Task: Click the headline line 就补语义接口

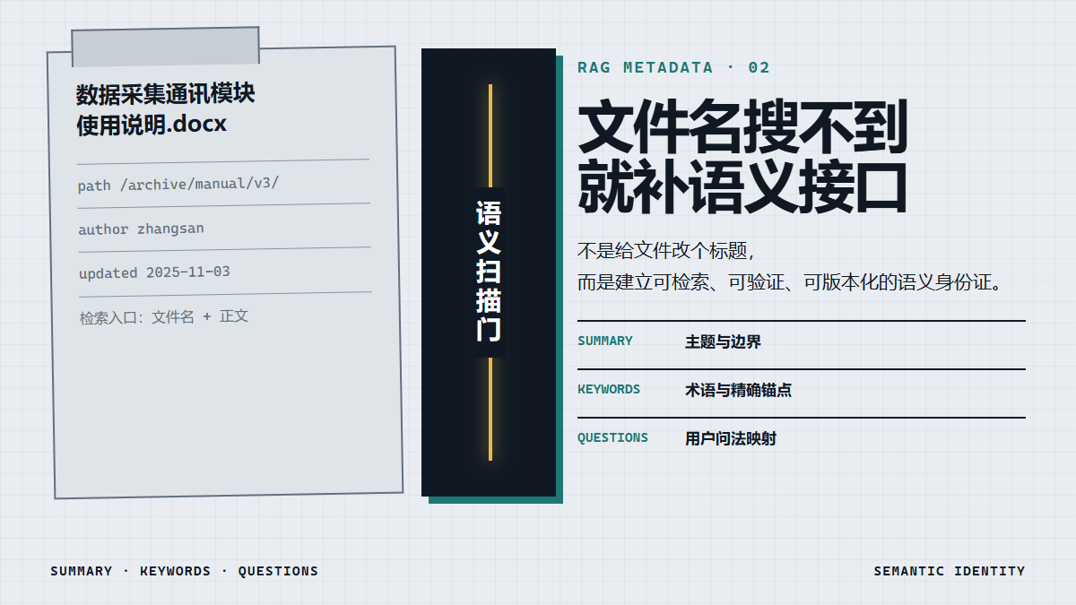Action: pyautogui.click(x=742, y=186)
